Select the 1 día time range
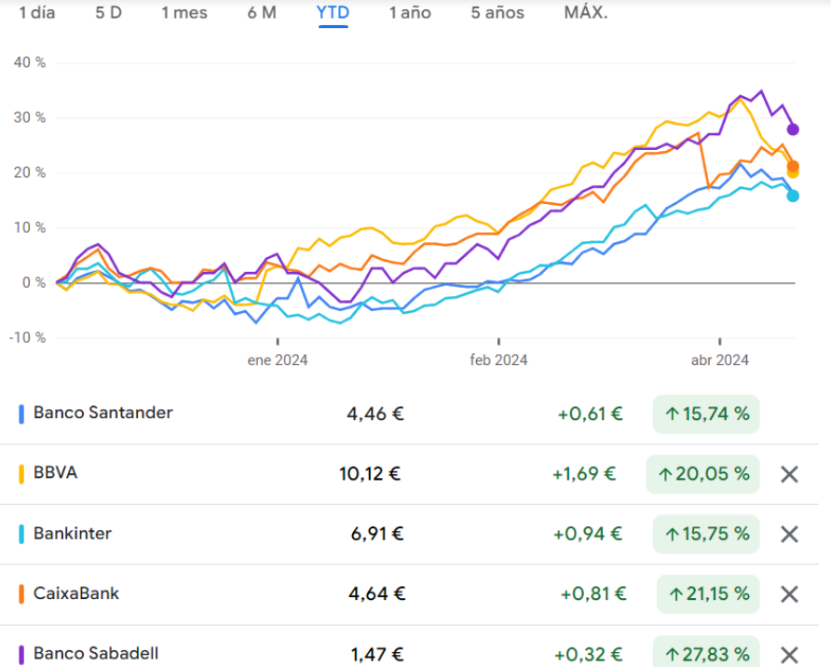The image size is (831, 667). click(36, 13)
